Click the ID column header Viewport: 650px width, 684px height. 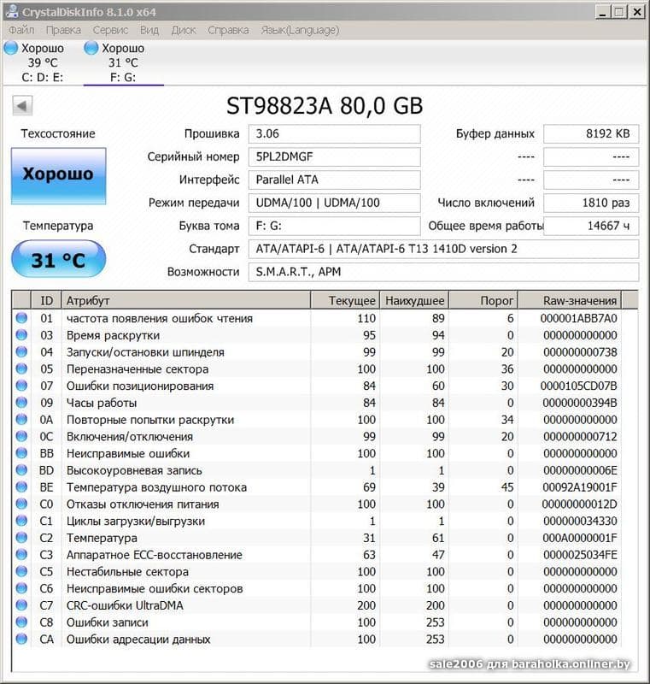[46, 301]
